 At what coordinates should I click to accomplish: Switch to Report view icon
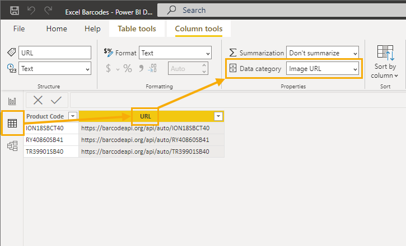coord(12,101)
